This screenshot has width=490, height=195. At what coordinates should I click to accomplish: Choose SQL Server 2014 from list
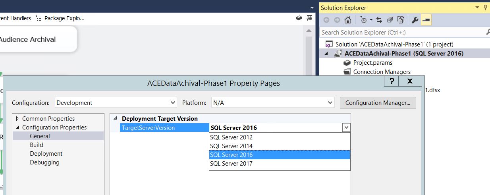tap(280, 146)
